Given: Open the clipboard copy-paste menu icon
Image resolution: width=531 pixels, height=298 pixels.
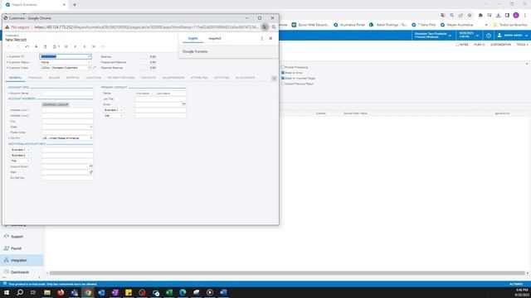Looking at the screenshot, I should 56,46.
